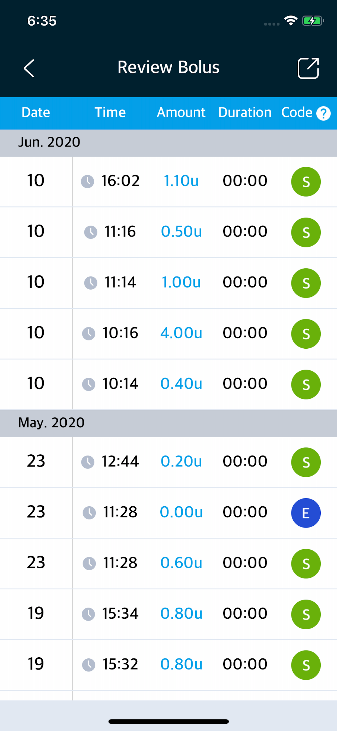Tap the export share icon
Screen dimensions: 337x731
pyautogui.click(x=308, y=68)
